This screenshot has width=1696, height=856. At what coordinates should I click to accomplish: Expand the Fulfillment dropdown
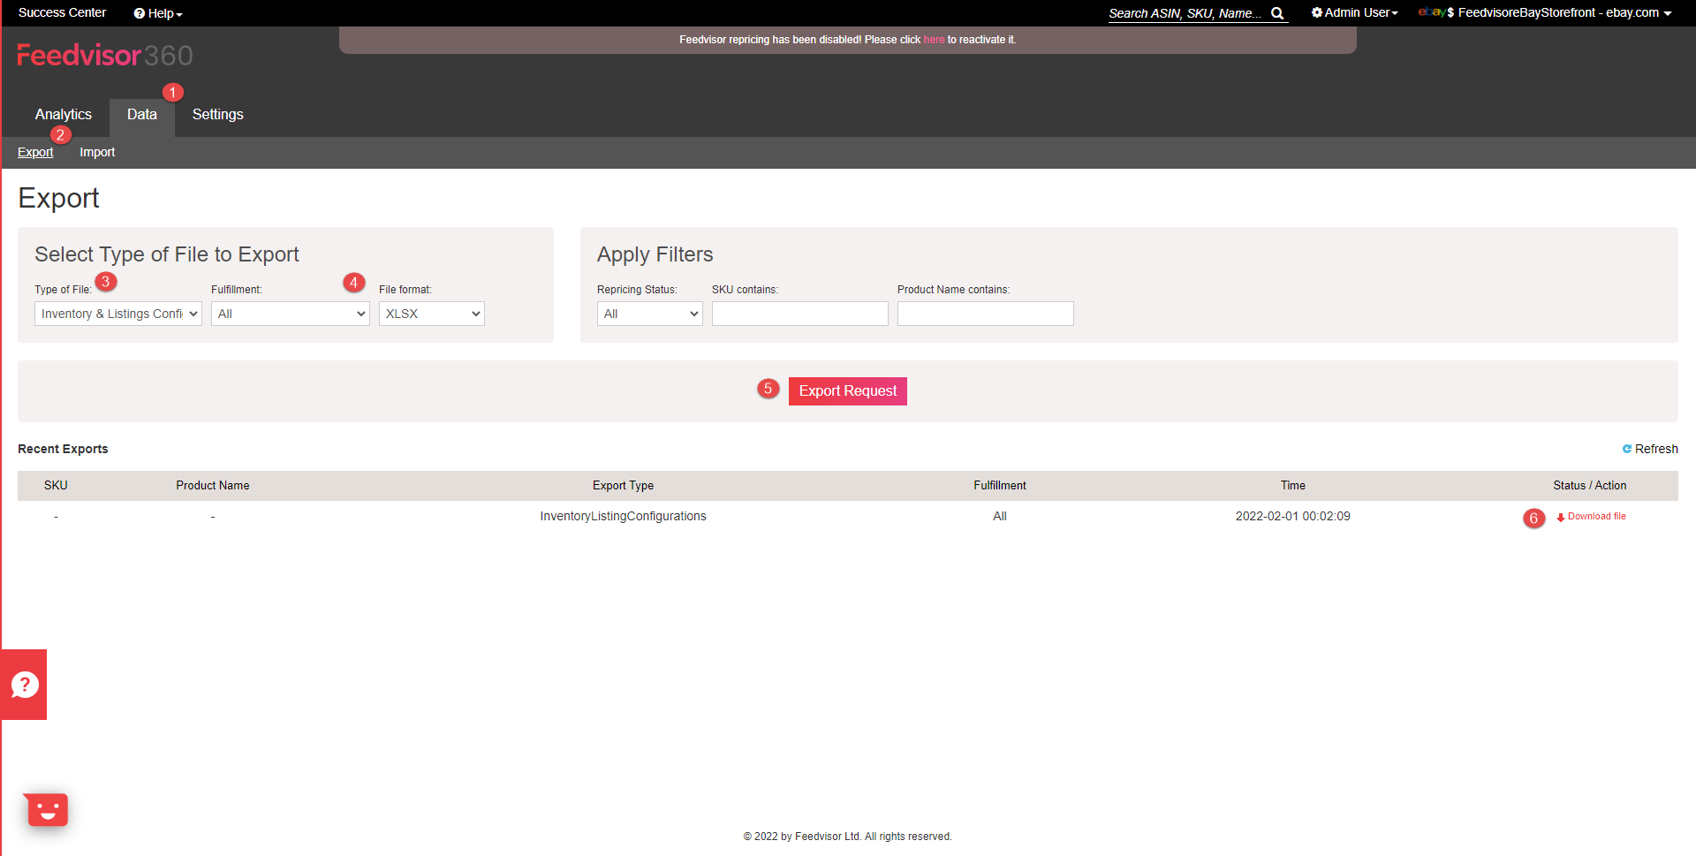click(291, 314)
